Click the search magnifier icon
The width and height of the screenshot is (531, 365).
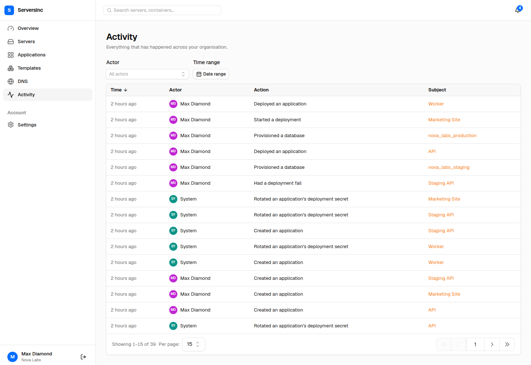pos(110,10)
